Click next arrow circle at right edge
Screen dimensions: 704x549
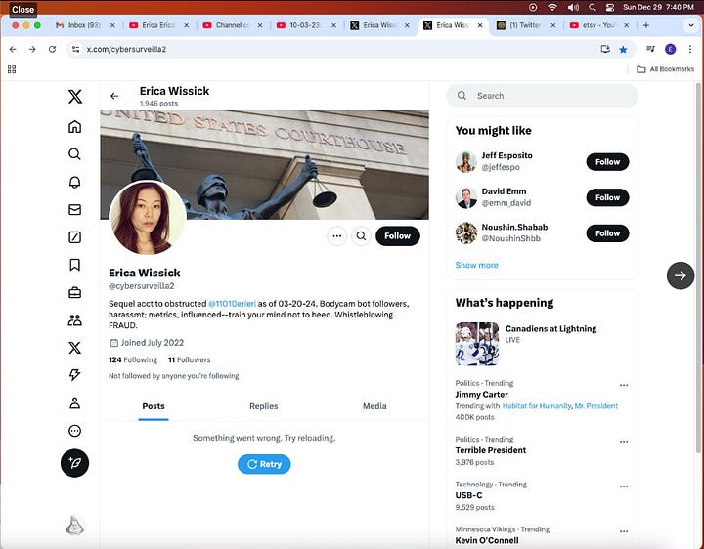coord(681,275)
